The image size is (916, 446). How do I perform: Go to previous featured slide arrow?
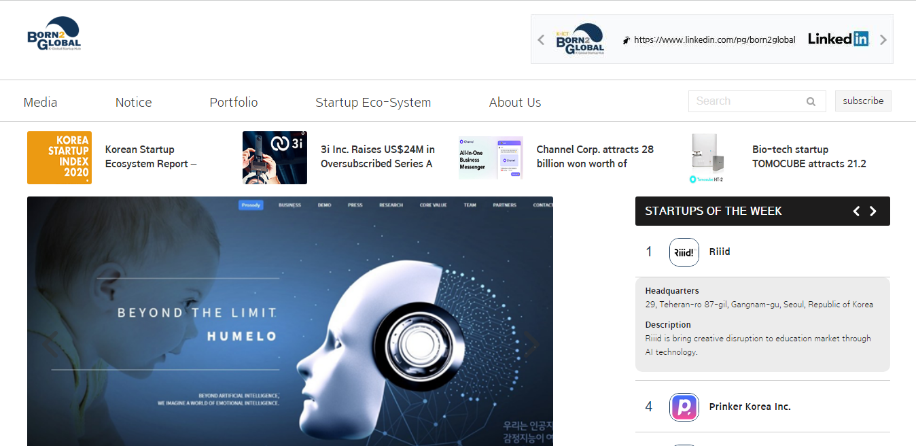coord(49,344)
